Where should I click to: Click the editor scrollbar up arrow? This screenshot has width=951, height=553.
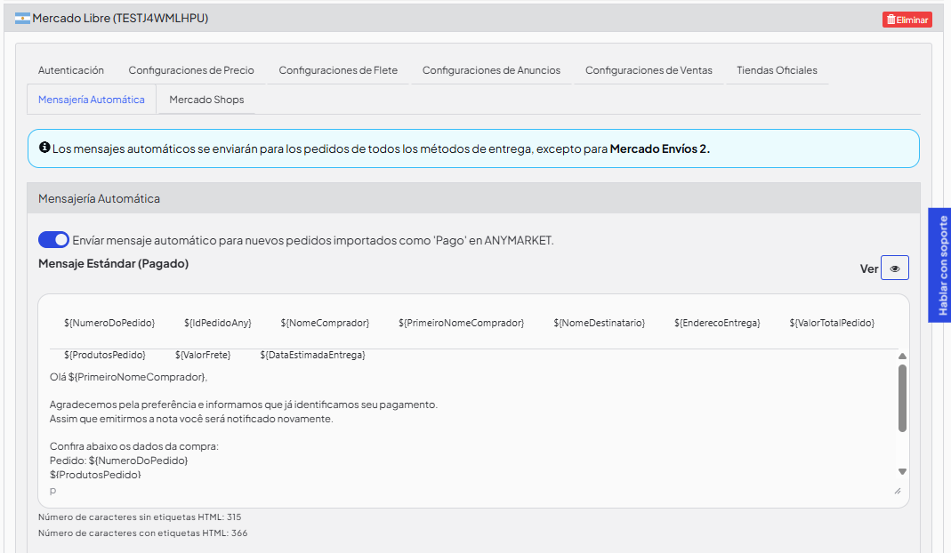click(x=902, y=356)
